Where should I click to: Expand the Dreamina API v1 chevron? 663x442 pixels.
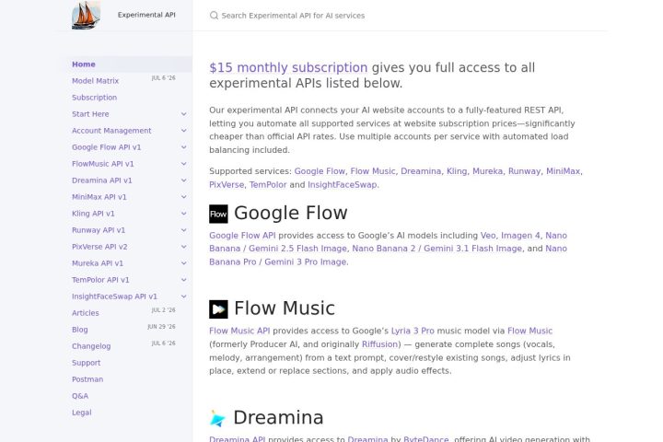point(183,180)
